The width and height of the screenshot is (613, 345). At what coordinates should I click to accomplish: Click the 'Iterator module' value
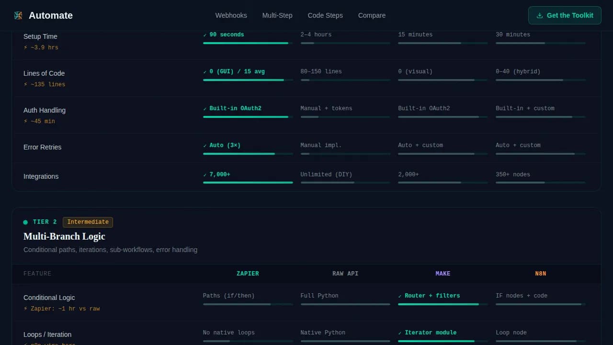[x=431, y=333]
